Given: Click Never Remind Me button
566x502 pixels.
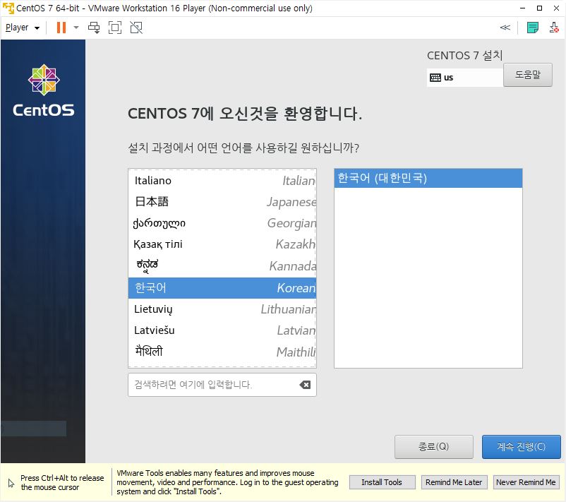Looking at the screenshot, I should coord(526,482).
